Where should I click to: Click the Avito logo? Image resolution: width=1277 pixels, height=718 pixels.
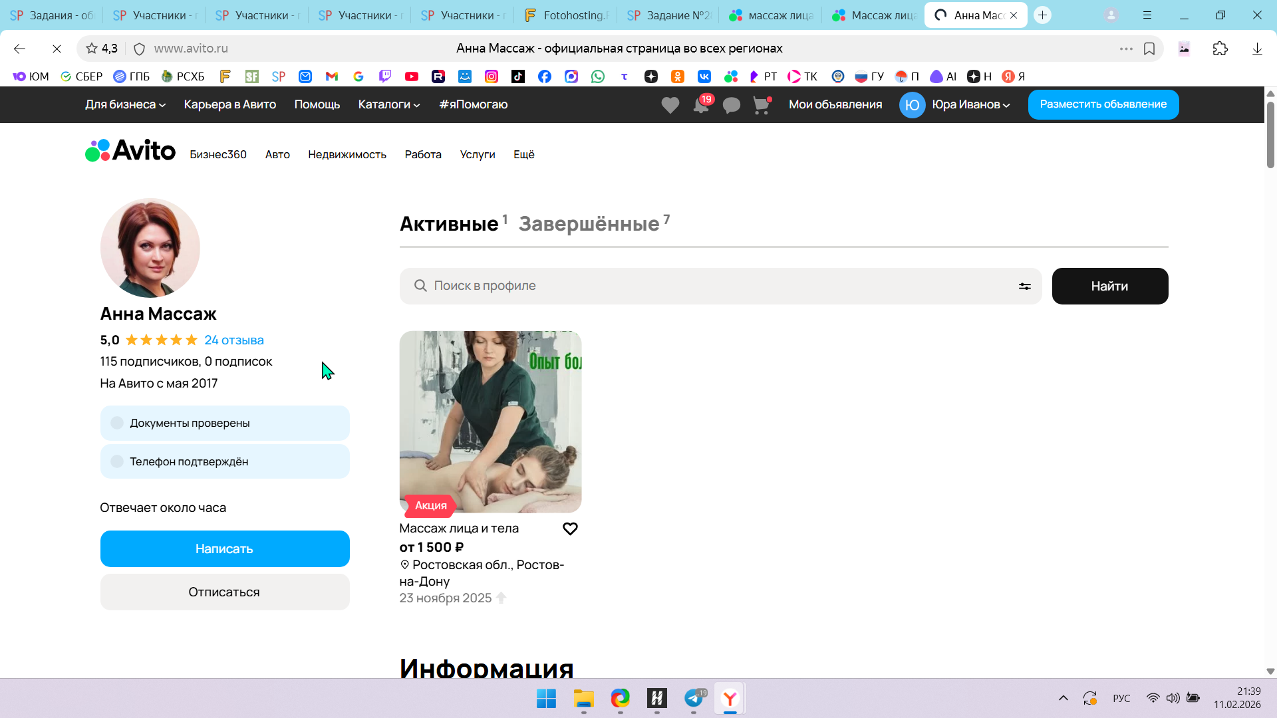pyautogui.click(x=130, y=151)
